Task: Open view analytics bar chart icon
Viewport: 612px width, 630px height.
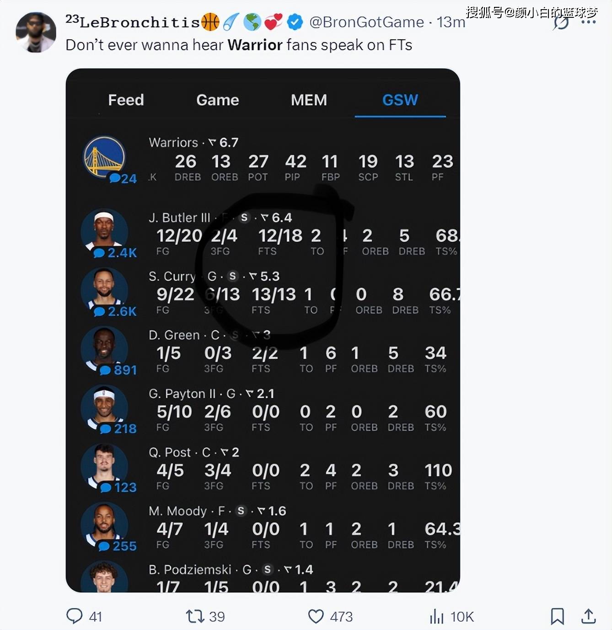Action: pos(436,616)
